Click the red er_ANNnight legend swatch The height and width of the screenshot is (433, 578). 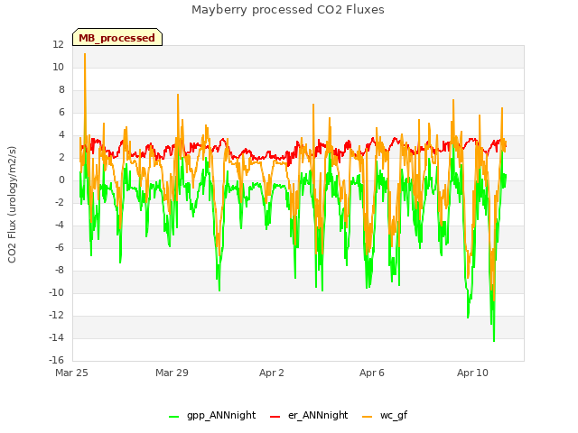pyautogui.click(x=275, y=417)
